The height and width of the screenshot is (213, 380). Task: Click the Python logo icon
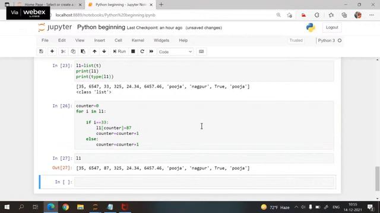pos(311,28)
